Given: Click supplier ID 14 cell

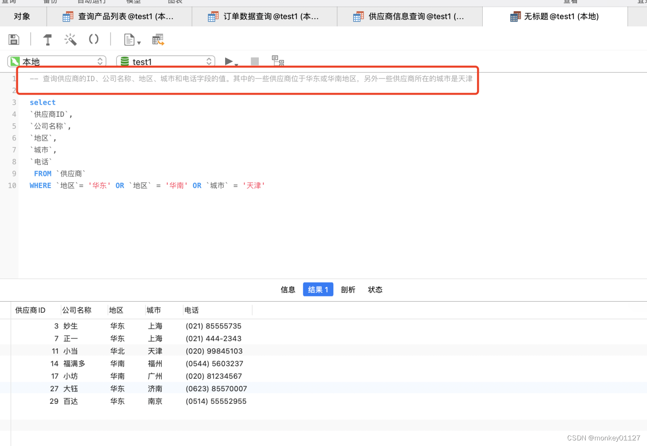Looking at the screenshot, I should tap(54, 364).
